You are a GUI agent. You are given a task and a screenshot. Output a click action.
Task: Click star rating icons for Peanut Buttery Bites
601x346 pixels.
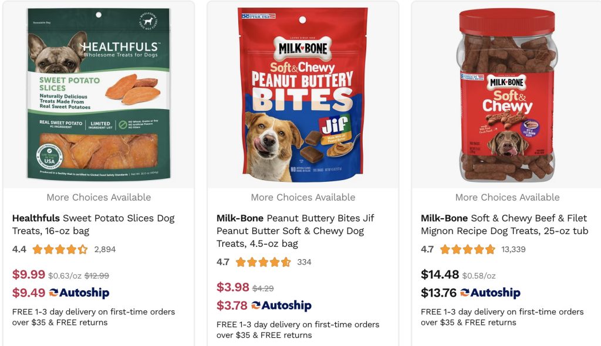(x=264, y=262)
